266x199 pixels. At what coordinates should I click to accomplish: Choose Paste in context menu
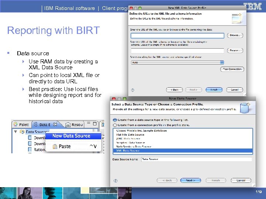73,146
